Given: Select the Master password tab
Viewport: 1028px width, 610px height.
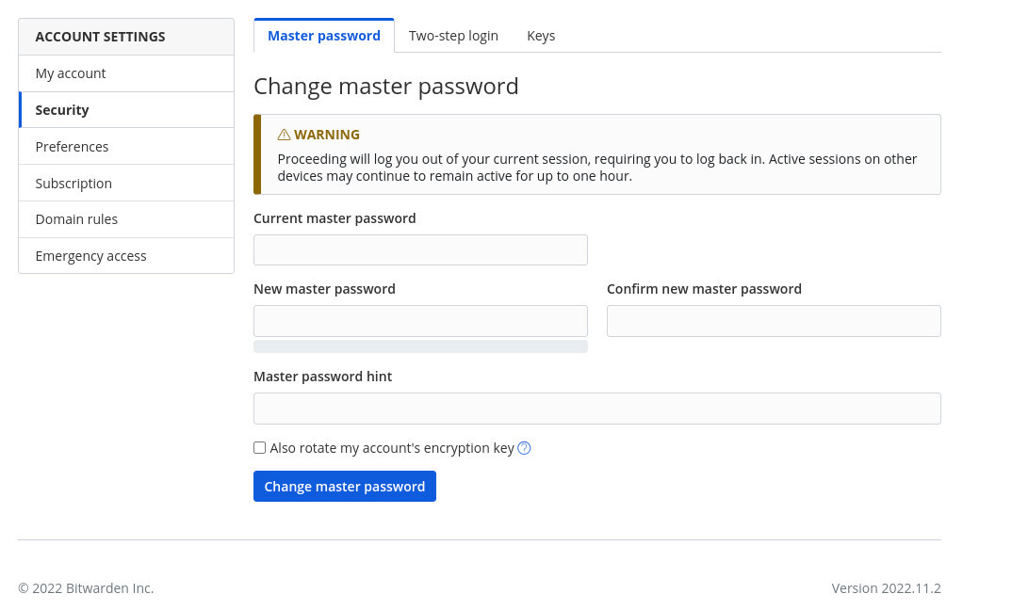Looking at the screenshot, I should [324, 36].
